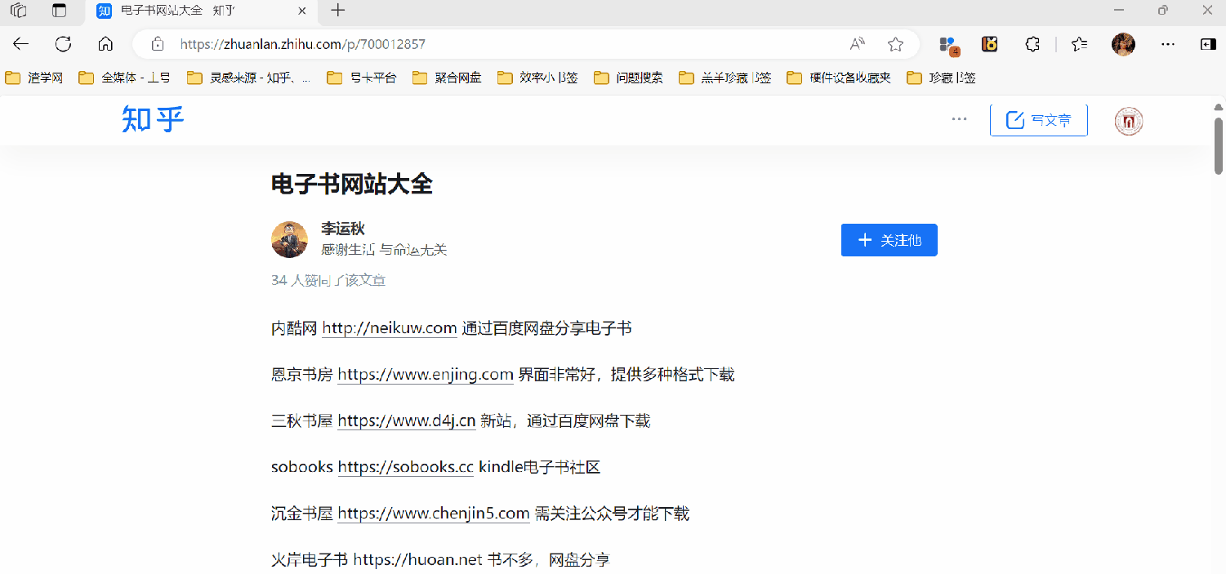Image resolution: width=1226 pixels, height=574 pixels.
Task: Open the article's more options ellipsis menu
Action: pos(958,119)
